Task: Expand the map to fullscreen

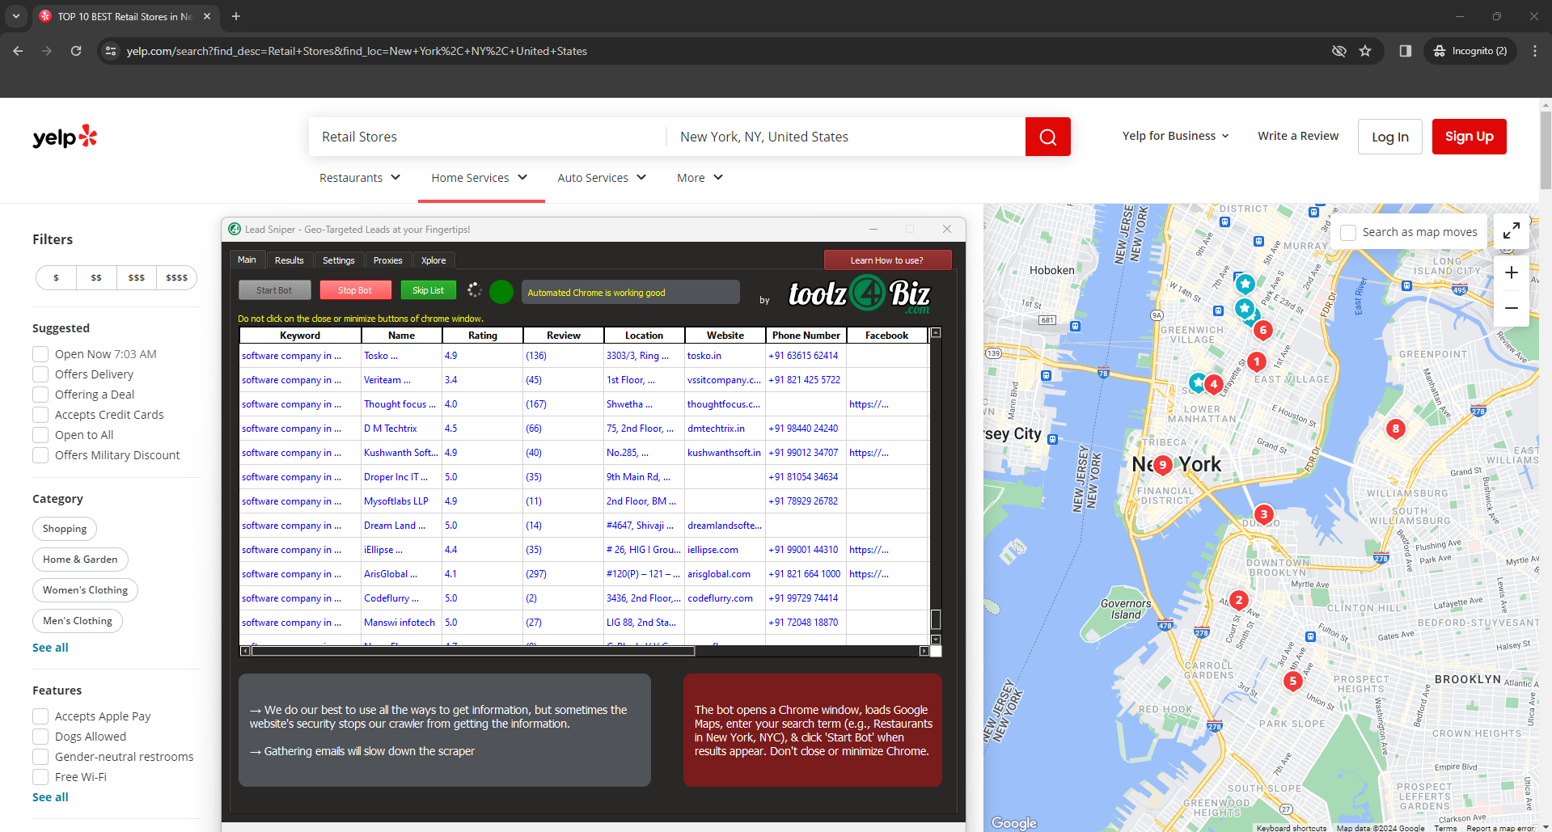Action: pos(1511,231)
